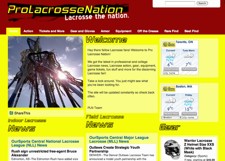Click the ShareThis green share icon

tap(11, 113)
